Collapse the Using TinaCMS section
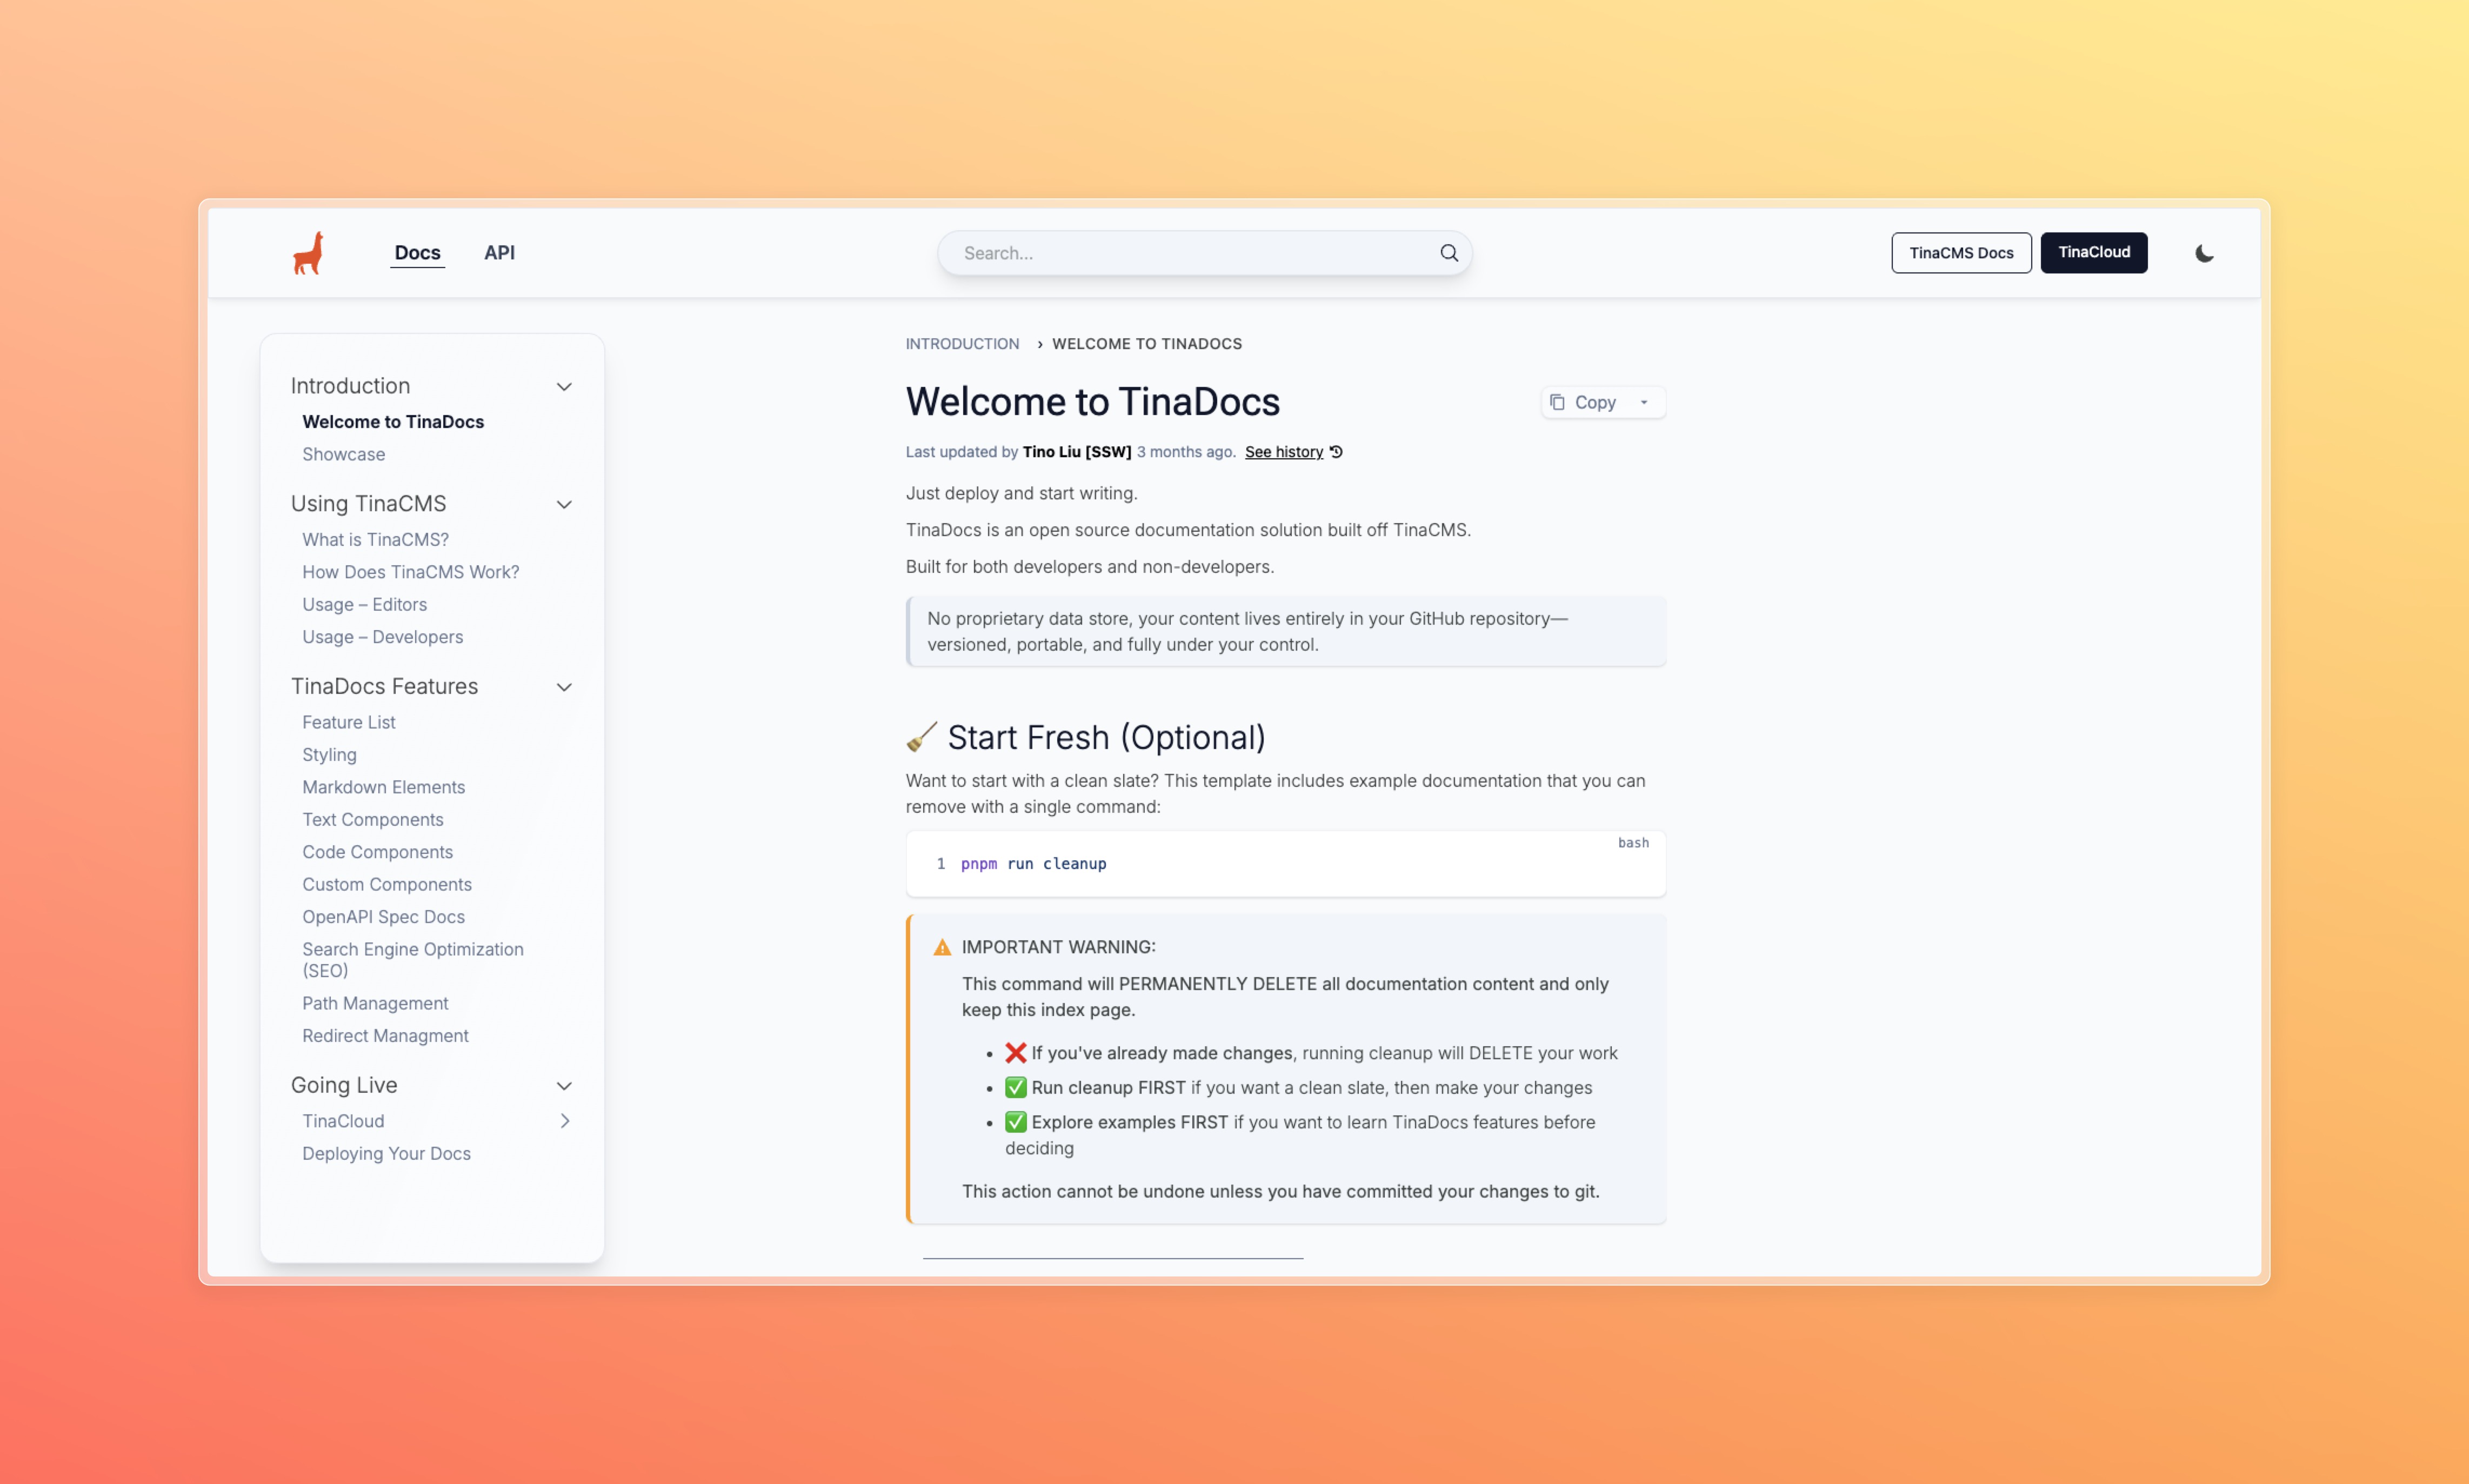This screenshot has width=2469, height=1484. 564,504
